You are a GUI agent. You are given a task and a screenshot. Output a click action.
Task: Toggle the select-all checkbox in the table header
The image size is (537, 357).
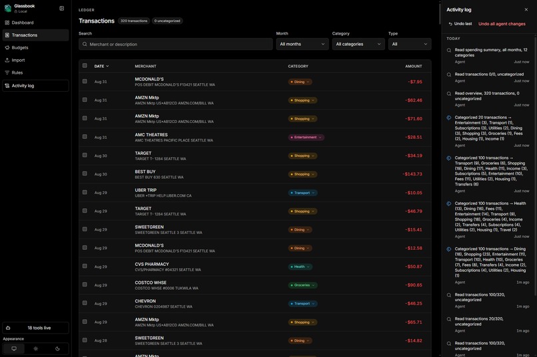coord(85,66)
